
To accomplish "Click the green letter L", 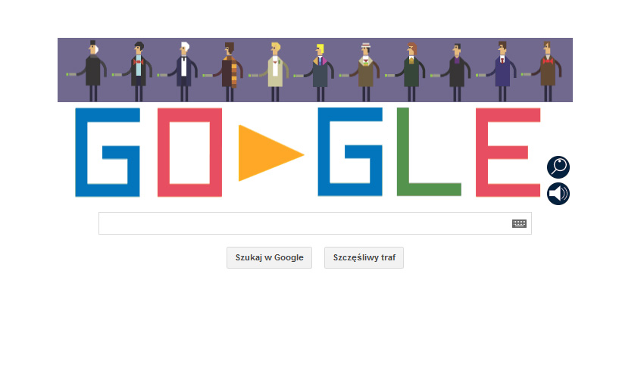I will (429, 152).
